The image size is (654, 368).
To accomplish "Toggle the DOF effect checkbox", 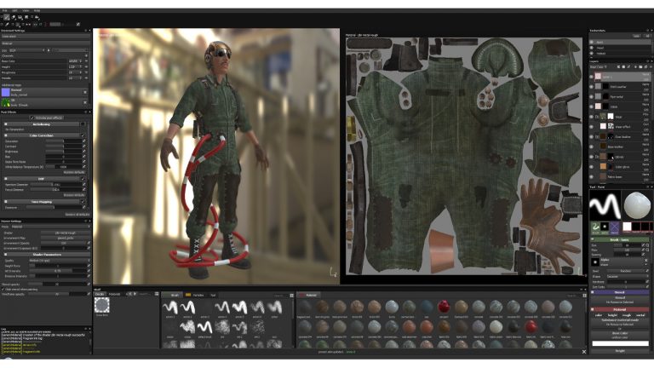I will click(83, 179).
